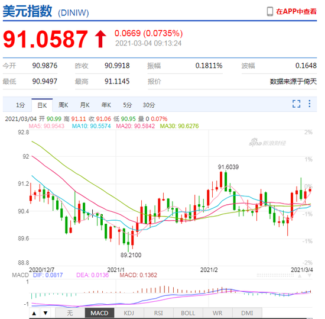Screen dimensions: 325x319
Task: Click the timestamp 2021-03-04 09:13:24
Action: pos(148,43)
